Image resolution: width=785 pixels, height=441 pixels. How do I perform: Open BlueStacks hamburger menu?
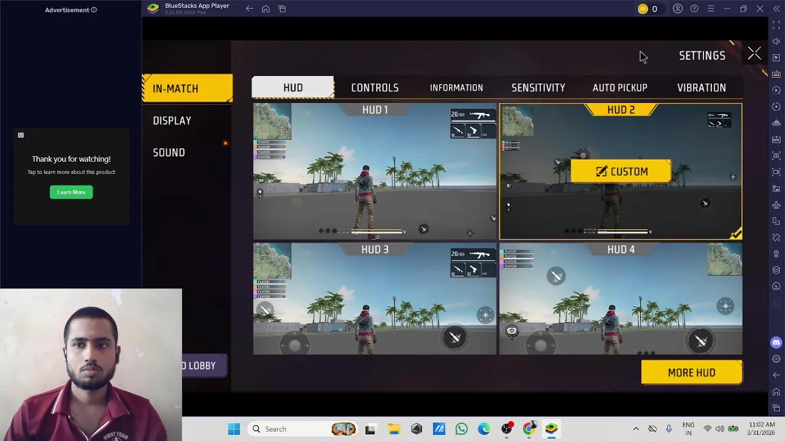[711, 9]
